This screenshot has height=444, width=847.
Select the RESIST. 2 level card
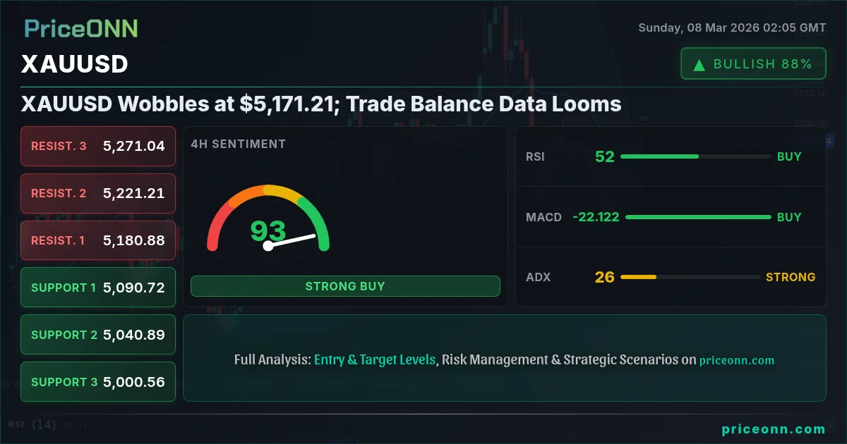coord(98,193)
